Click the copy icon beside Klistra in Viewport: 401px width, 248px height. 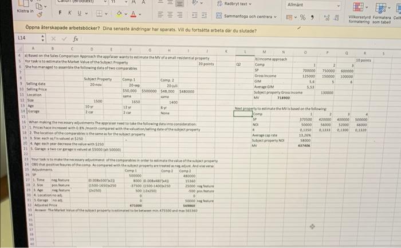tap(39, 6)
